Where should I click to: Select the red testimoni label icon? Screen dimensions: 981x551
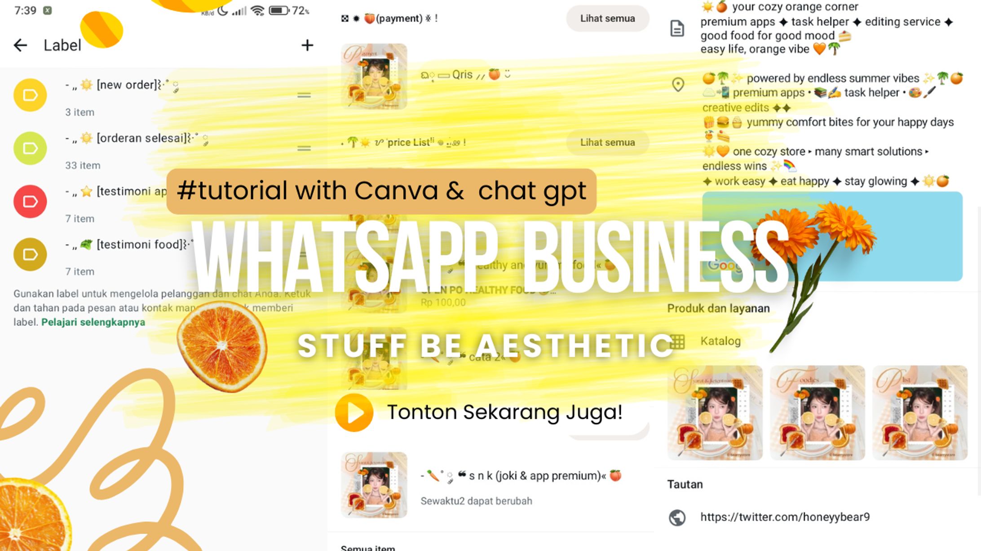coord(30,201)
